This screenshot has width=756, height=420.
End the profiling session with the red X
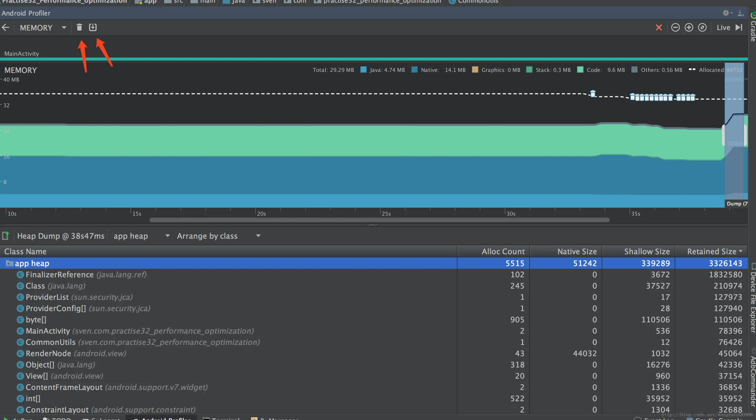[x=659, y=28]
